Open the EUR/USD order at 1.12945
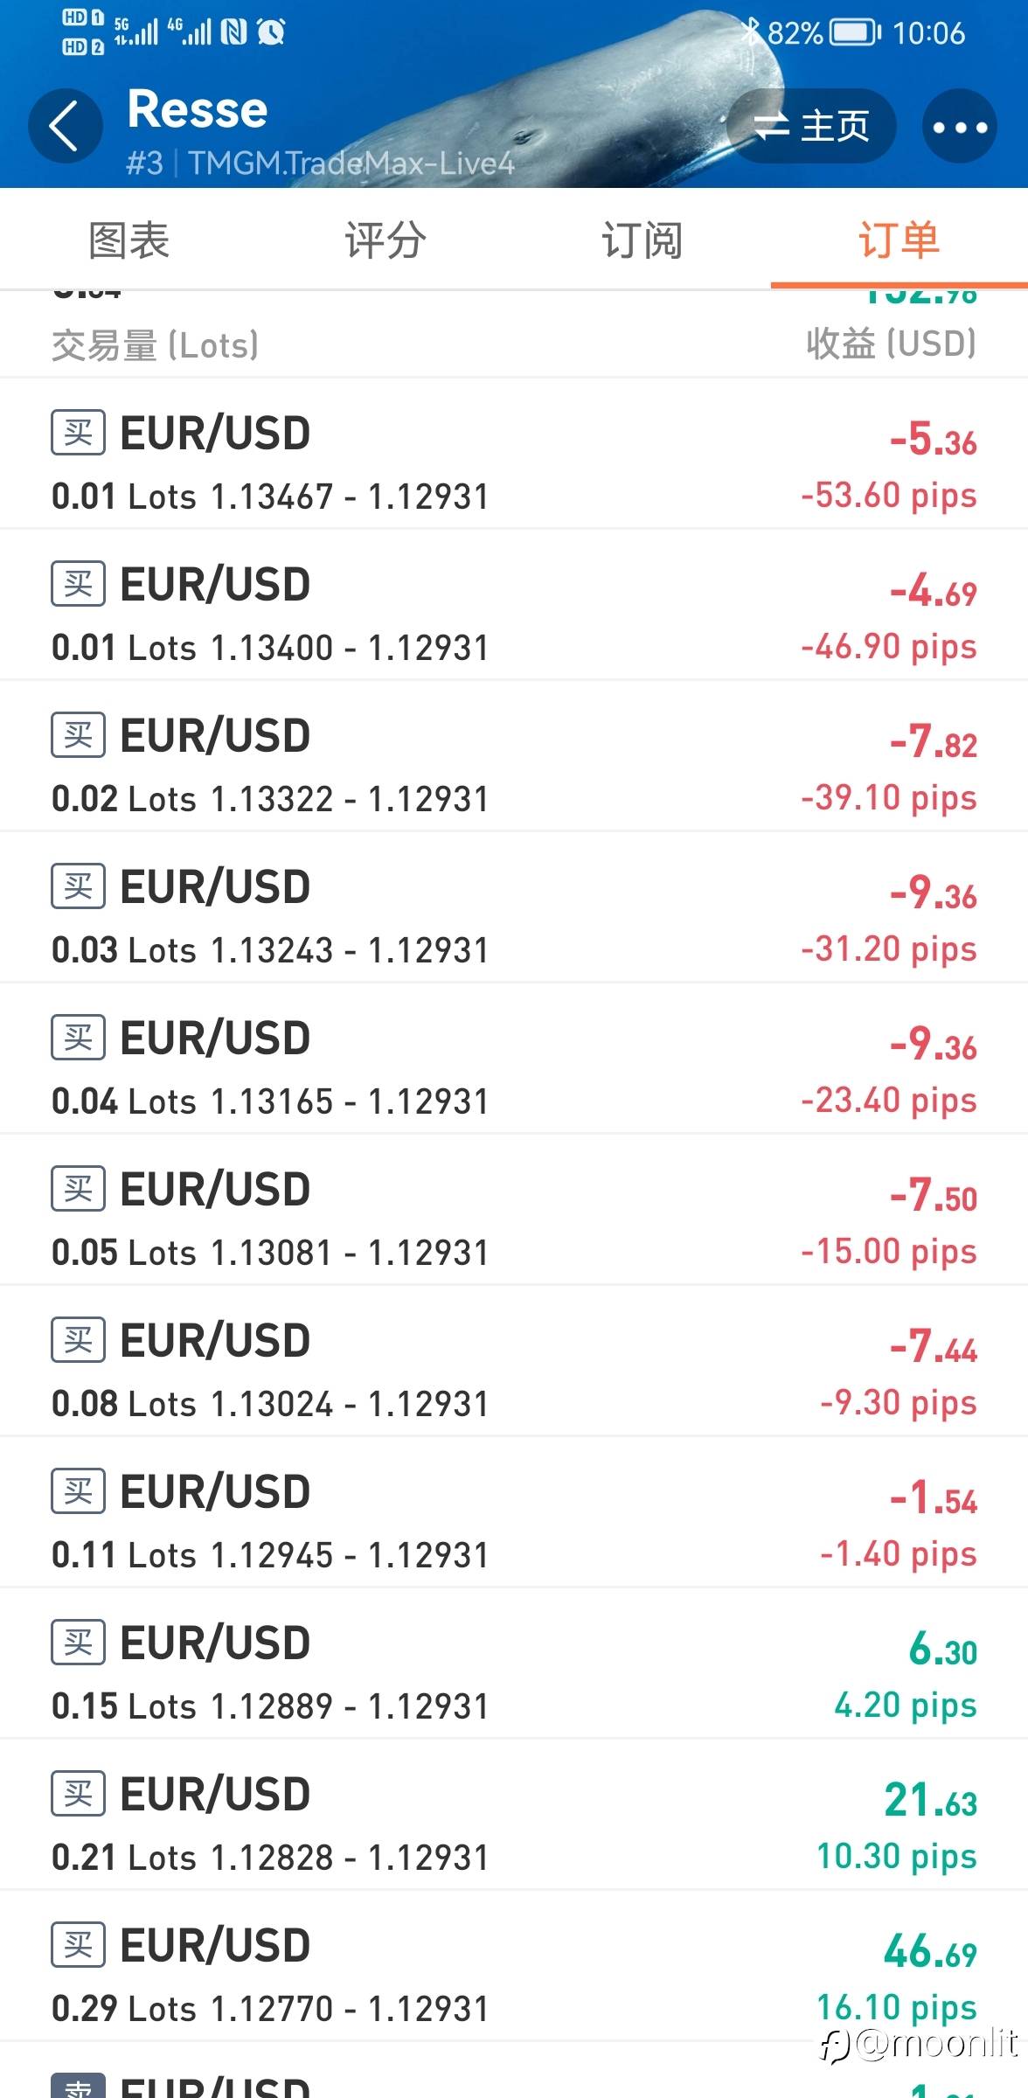The image size is (1028, 2098). coord(514,1512)
